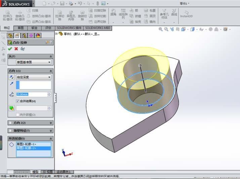
Task: Click the Save icon in title toolbar
Action: point(62,3)
